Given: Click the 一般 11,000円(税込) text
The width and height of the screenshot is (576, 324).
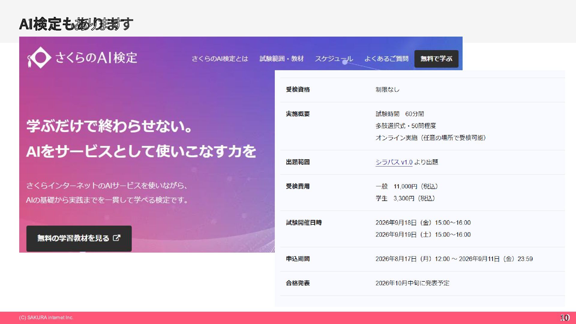Looking at the screenshot, I should point(406,187).
